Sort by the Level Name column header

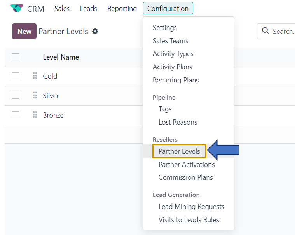(61, 57)
